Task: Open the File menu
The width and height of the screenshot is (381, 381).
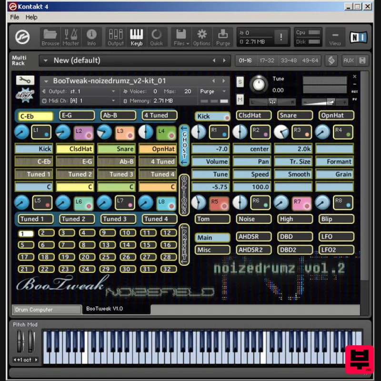Action: pos(14,17)
